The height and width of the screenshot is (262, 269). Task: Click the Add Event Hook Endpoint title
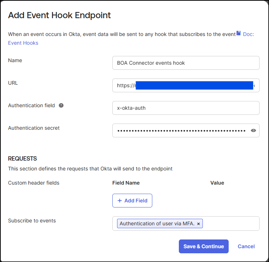point(59,15)
